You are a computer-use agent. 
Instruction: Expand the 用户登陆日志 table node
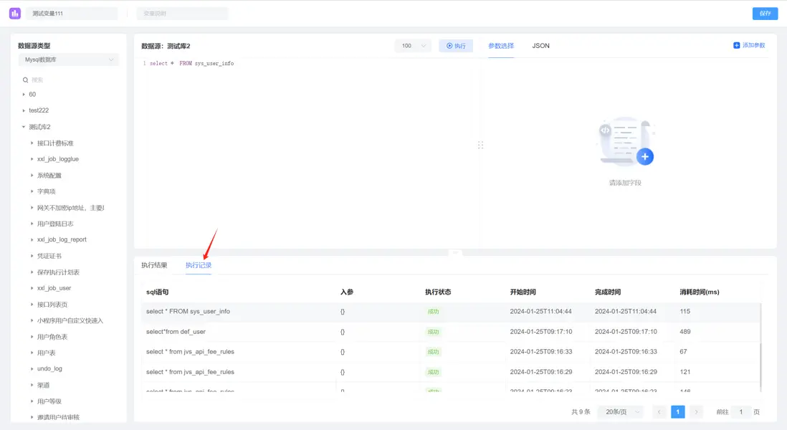click(32, 224)
